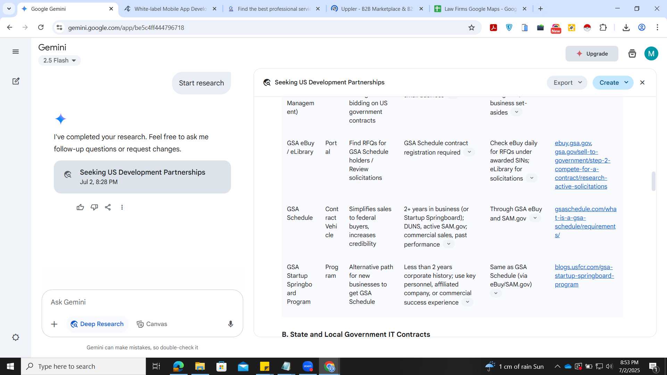Add file with the plus icon
Viewport: 667px width, 375px height.
[x=54, y=324]
